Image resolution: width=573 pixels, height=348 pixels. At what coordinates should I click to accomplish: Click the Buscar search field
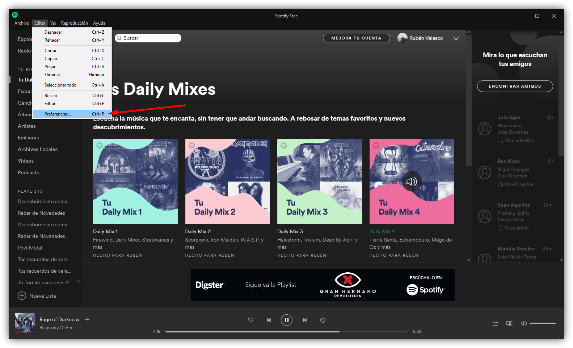[148, 38]
